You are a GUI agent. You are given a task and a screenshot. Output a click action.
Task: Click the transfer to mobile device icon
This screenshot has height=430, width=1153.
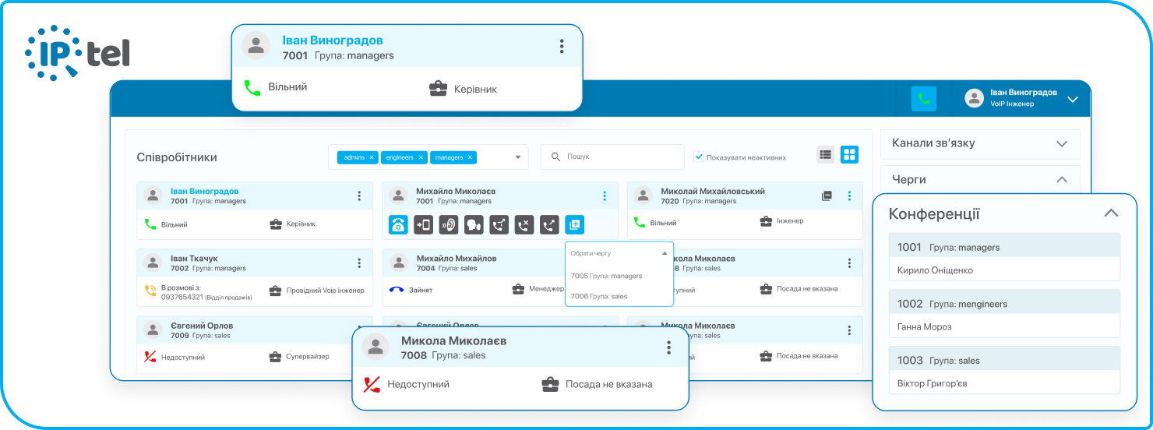pos(423,224)
